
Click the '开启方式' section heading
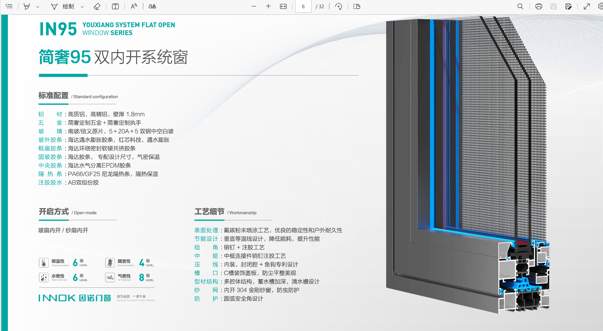pyautogui.click(x=54, y=212)
